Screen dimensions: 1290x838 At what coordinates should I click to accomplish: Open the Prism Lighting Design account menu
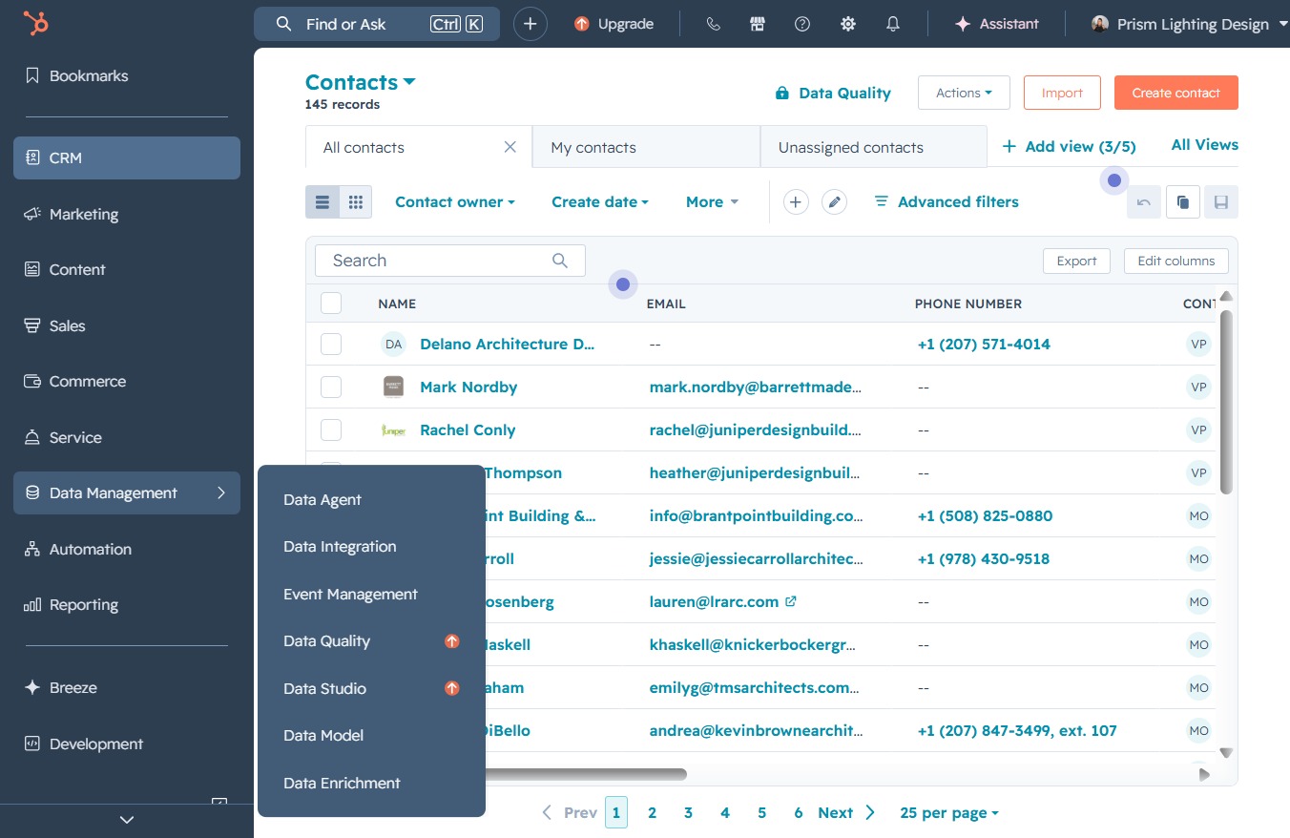[x=1190, y=24]
